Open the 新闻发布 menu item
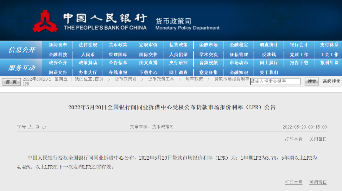342x191 pixels. 58,45
